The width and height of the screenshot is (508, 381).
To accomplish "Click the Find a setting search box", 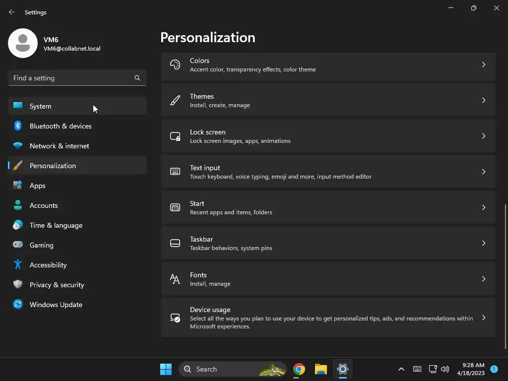I will point(77,78).
